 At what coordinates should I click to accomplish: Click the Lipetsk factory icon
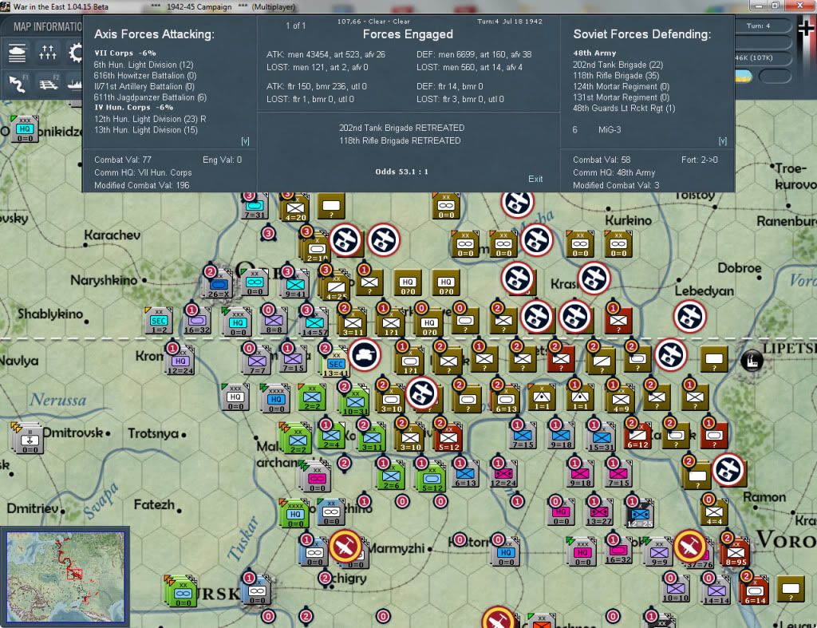click(752, 360)
